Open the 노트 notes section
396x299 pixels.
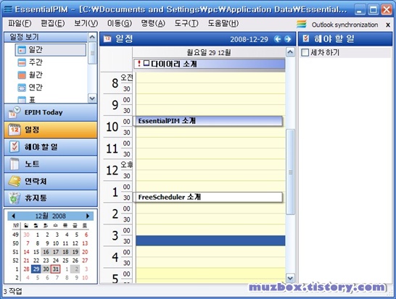tap(51, 164)
